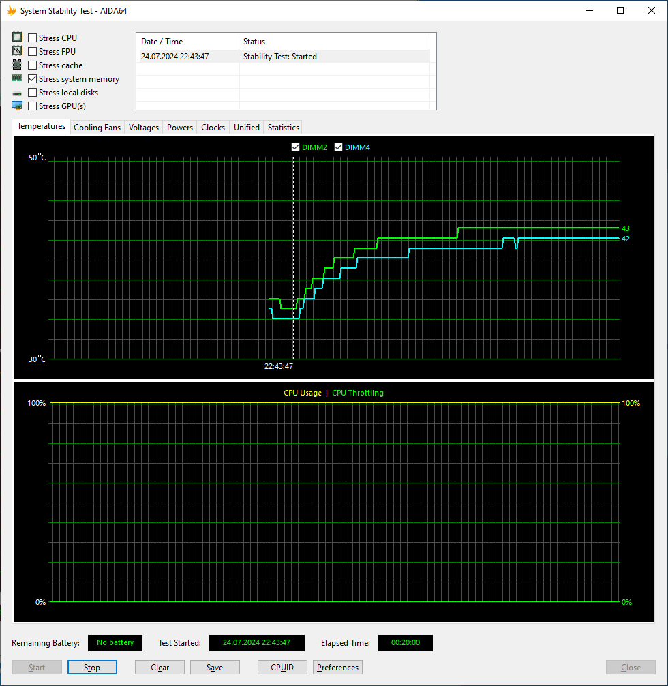The width and height of the screenshot is (668, 686).
Task: Select the Temperatures tab
Action: [41, 126]
